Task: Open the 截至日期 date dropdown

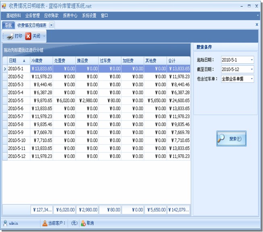Action: coord(252,69)
